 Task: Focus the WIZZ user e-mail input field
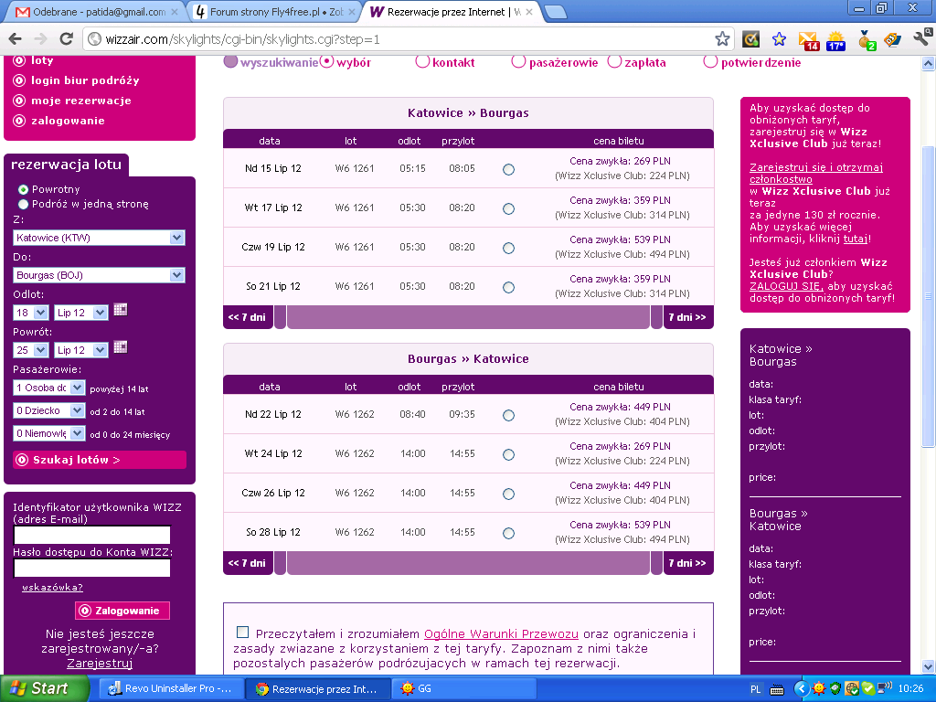click(x=92, y=535)
